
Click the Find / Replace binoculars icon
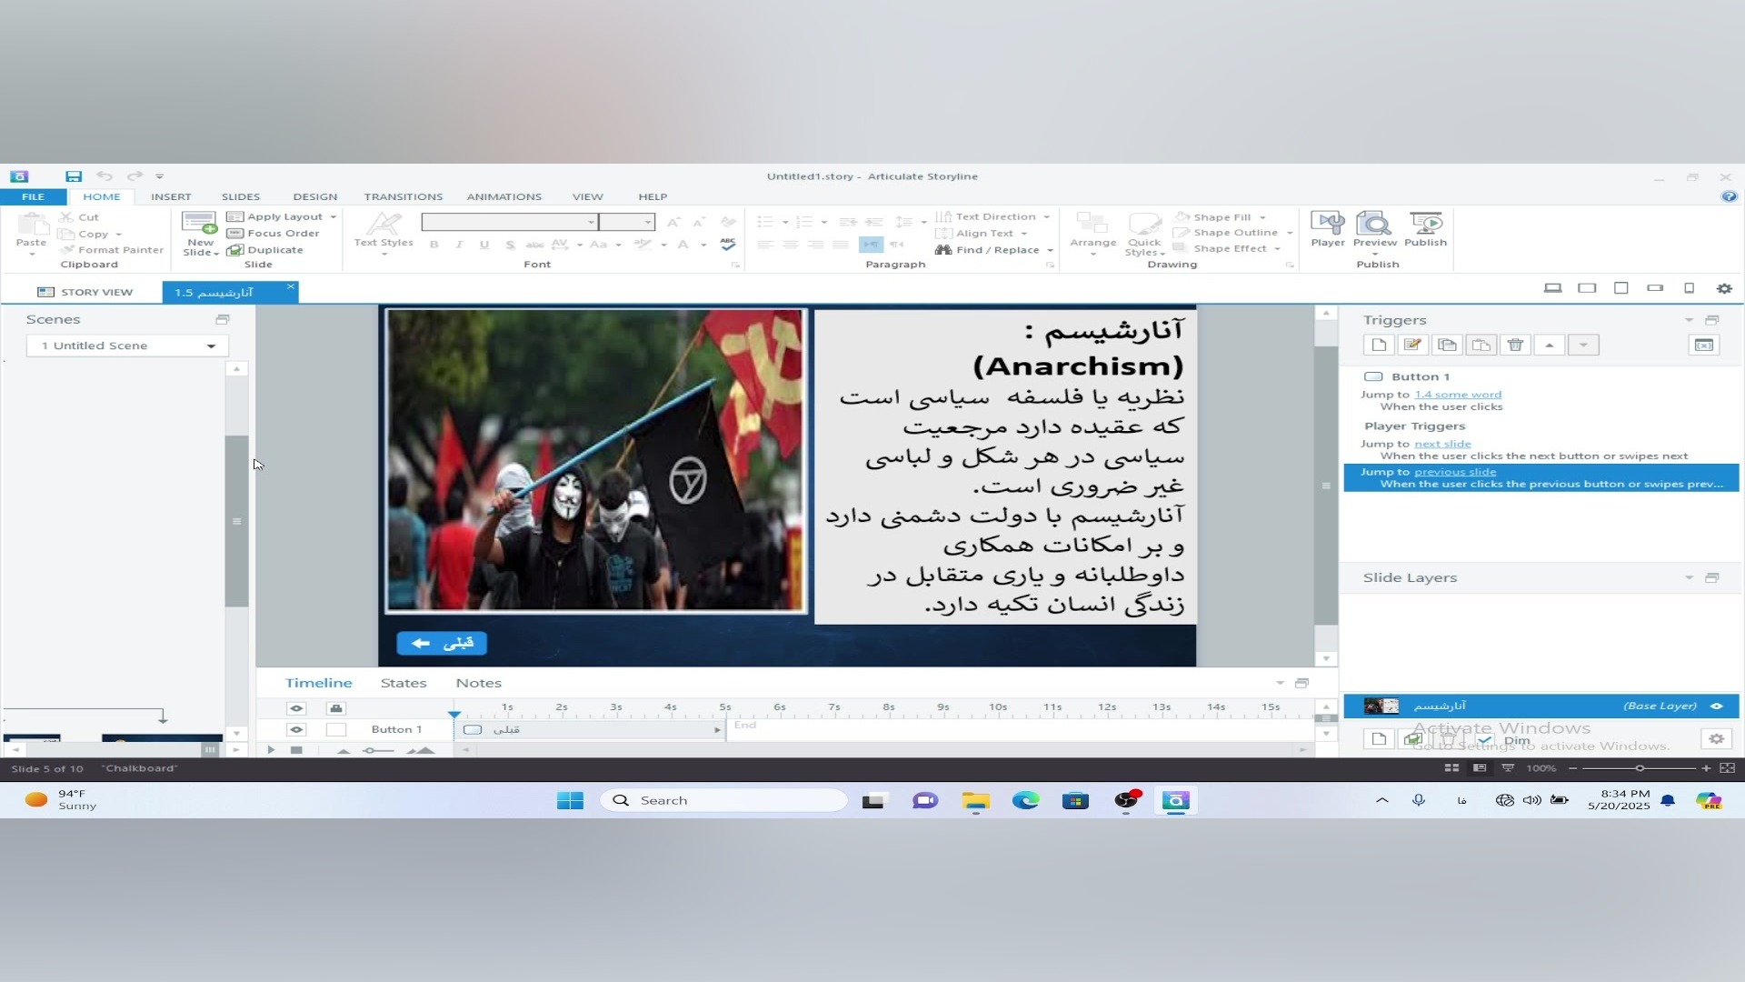(x=943, y=250)
